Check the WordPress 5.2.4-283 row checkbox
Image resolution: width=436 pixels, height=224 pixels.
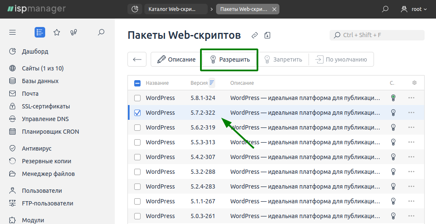137,186
